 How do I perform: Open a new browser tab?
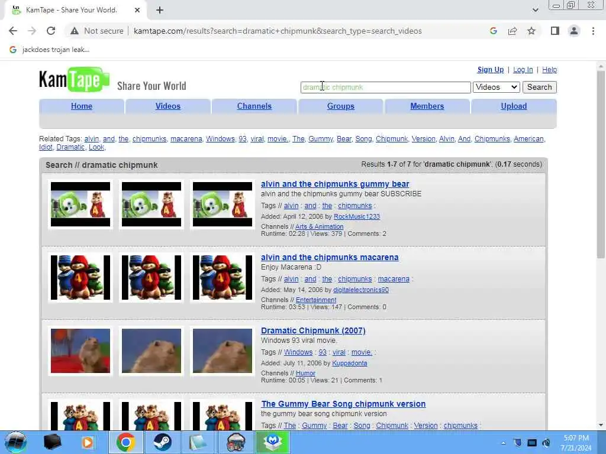[160, 10]
